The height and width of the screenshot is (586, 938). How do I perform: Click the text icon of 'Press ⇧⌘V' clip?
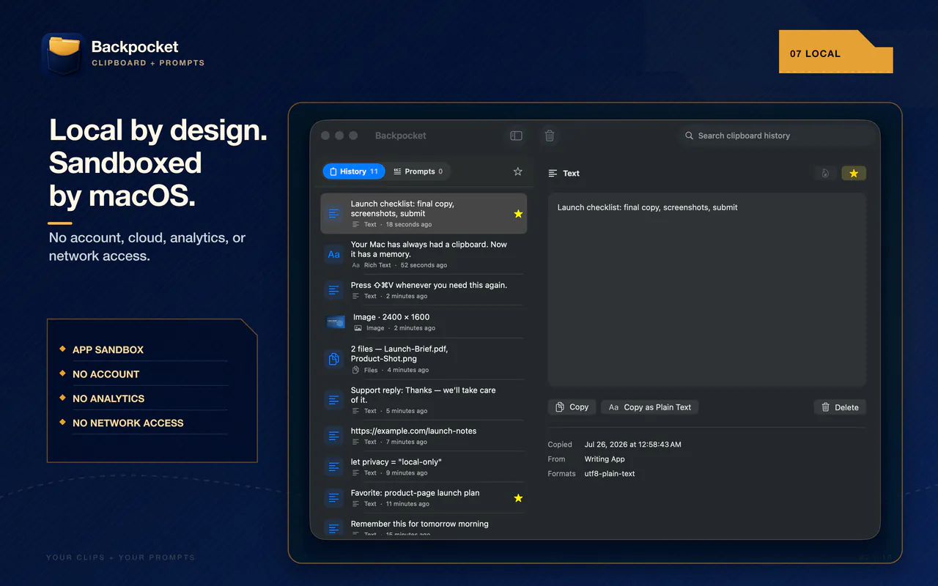click(x=334, y=290)
